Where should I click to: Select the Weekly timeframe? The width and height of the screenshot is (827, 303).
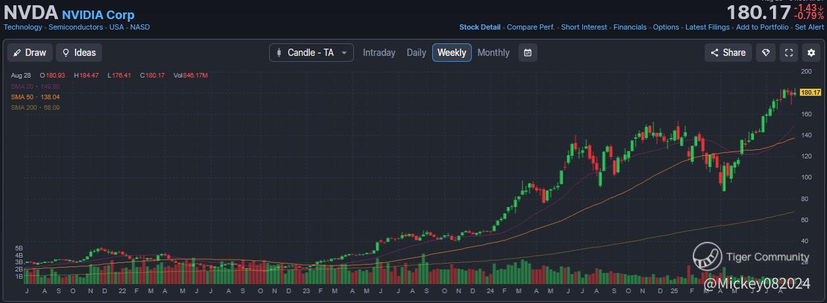pyautogui.click(x=452, y=53)
